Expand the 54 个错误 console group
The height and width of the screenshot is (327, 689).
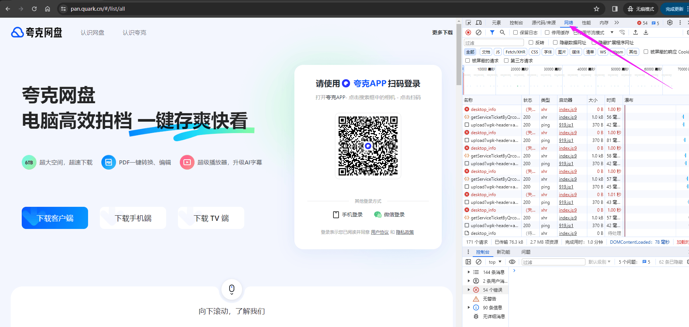469,290
